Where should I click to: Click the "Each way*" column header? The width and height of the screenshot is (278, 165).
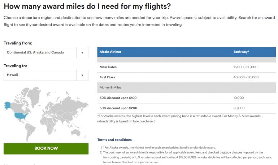tap(241, 52)
